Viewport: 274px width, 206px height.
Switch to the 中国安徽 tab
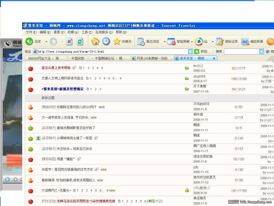pos(78,58)
